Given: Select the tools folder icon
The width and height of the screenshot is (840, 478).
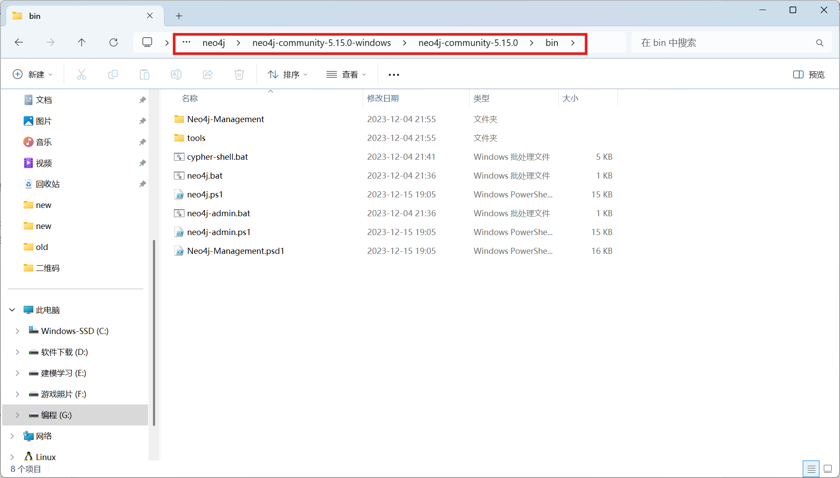Looking at the screenshot, I should pyautogui.click(x=179, y=138).
